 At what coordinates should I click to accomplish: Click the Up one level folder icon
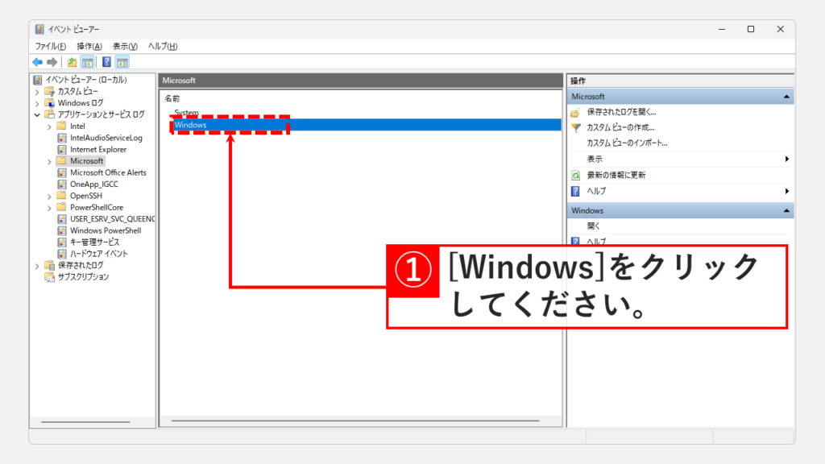click(72, 62)
